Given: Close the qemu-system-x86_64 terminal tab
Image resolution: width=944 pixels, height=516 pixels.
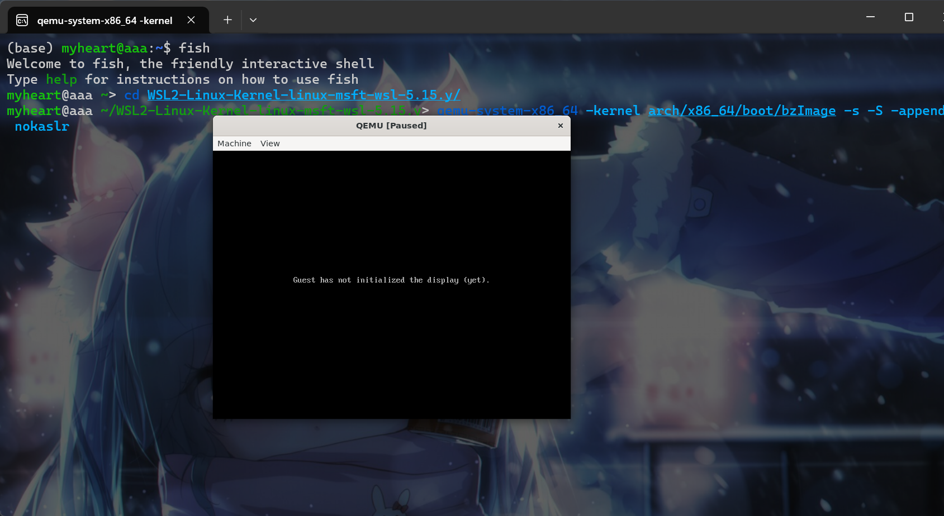Looking at the screenshot, I should tap(191, 20).
